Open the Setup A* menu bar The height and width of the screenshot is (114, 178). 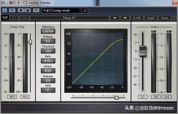pos(69,18)
